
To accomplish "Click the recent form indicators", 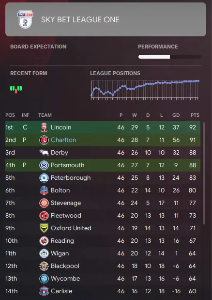I will pos(16,89).
